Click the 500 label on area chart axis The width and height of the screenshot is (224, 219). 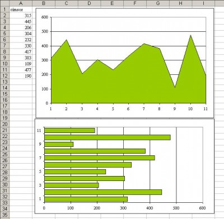[45, 31]
